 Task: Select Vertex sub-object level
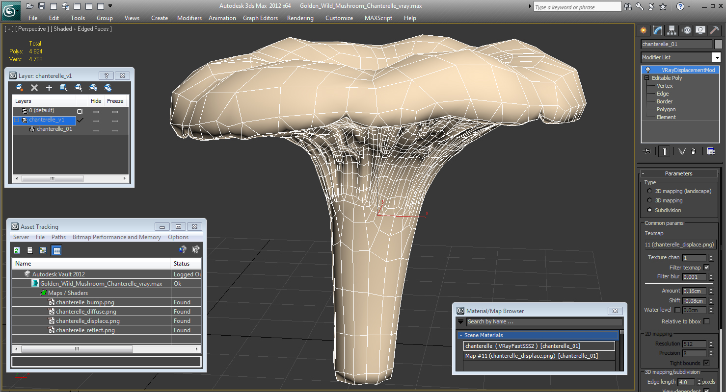pyautogui.click(x=665, y=86)
